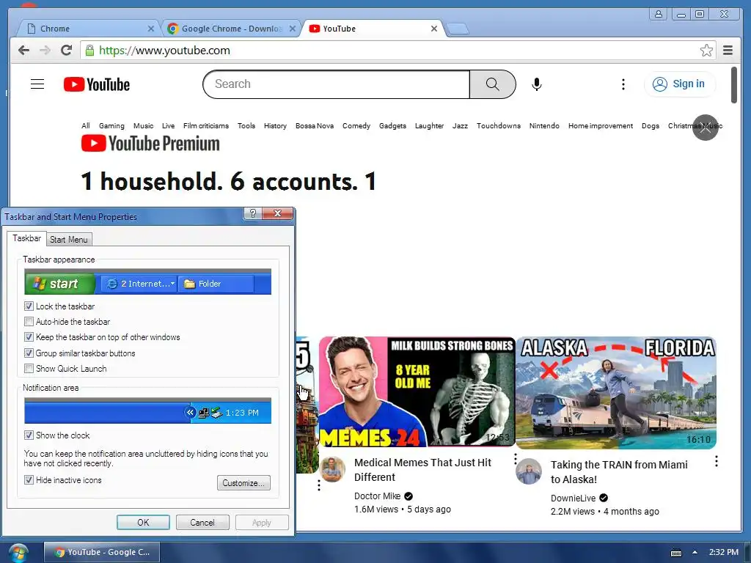Select the All category chip
The height and width of the screenshot is (563, 751).
click(86, 125)
